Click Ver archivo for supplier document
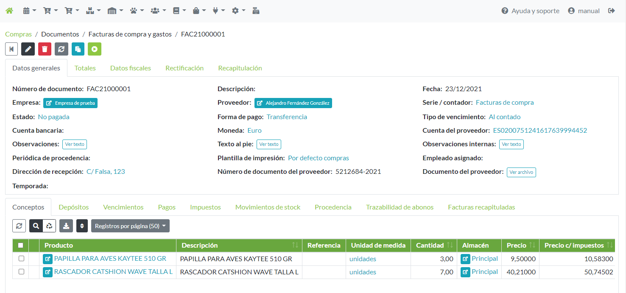626x293 pixels. coord(521,172)
